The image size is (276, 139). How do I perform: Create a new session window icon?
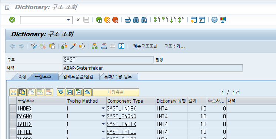click(194, 20)
